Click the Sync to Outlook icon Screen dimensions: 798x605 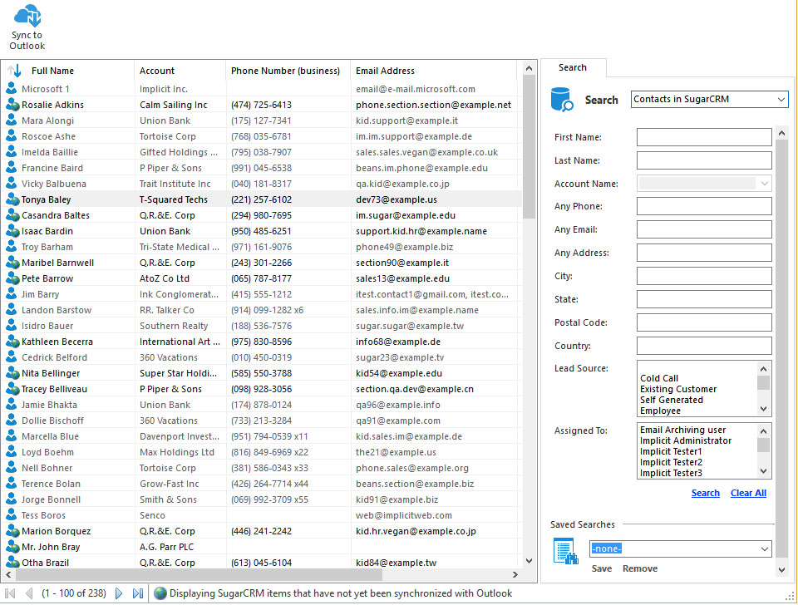(27, 17)
